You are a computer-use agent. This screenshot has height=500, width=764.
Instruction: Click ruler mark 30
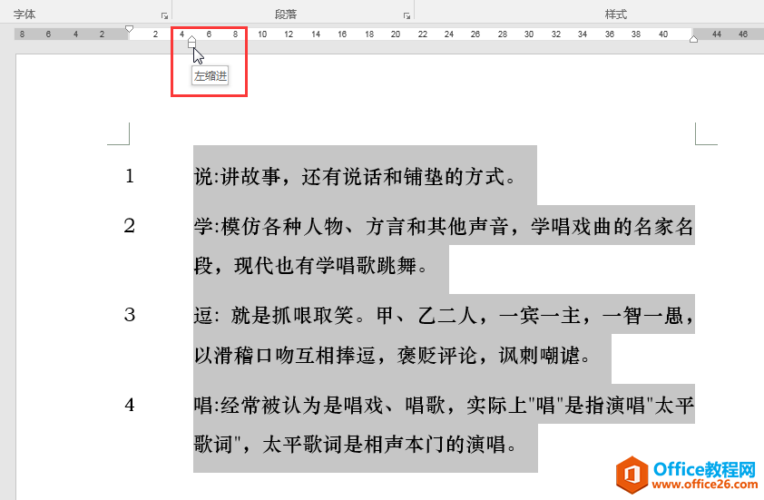[x=529, y=34]
